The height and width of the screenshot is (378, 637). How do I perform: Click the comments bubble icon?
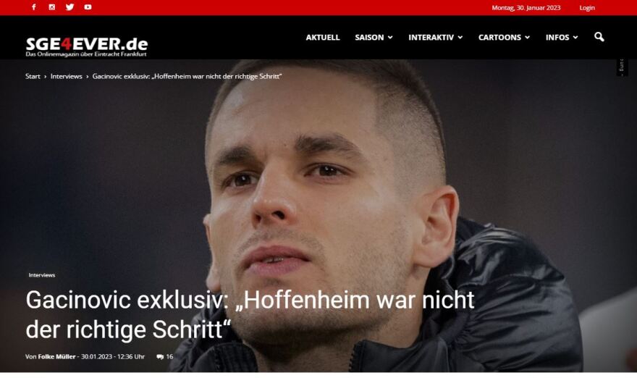click(160, 357)
